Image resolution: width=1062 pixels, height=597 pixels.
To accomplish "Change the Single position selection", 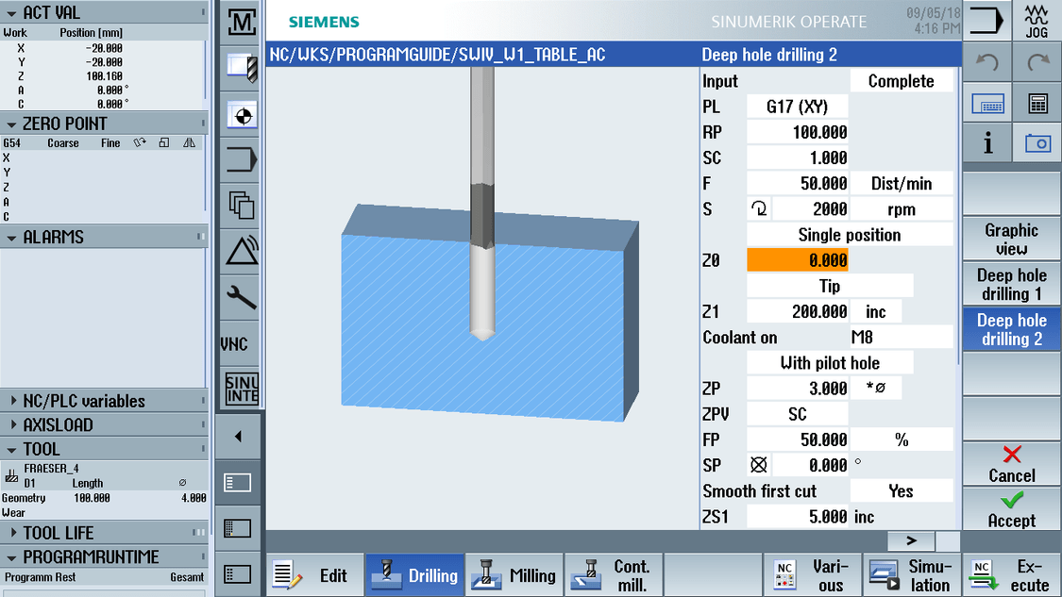I will [x=850, y=235].
